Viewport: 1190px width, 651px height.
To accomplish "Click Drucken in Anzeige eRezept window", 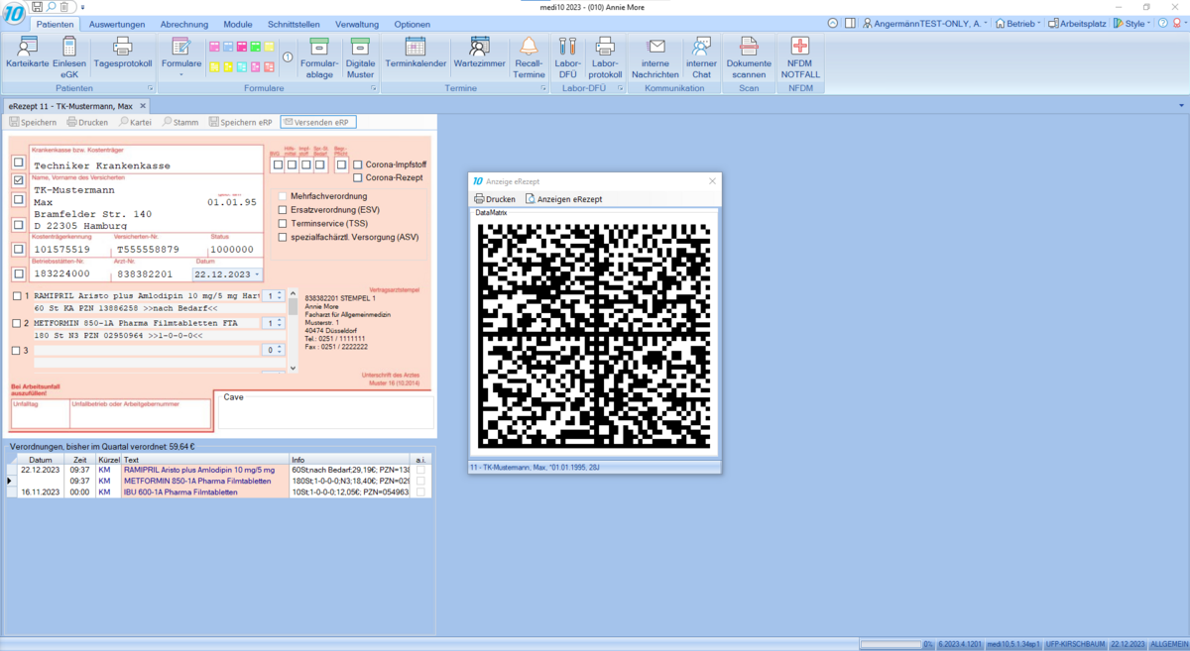I will 495,199.
